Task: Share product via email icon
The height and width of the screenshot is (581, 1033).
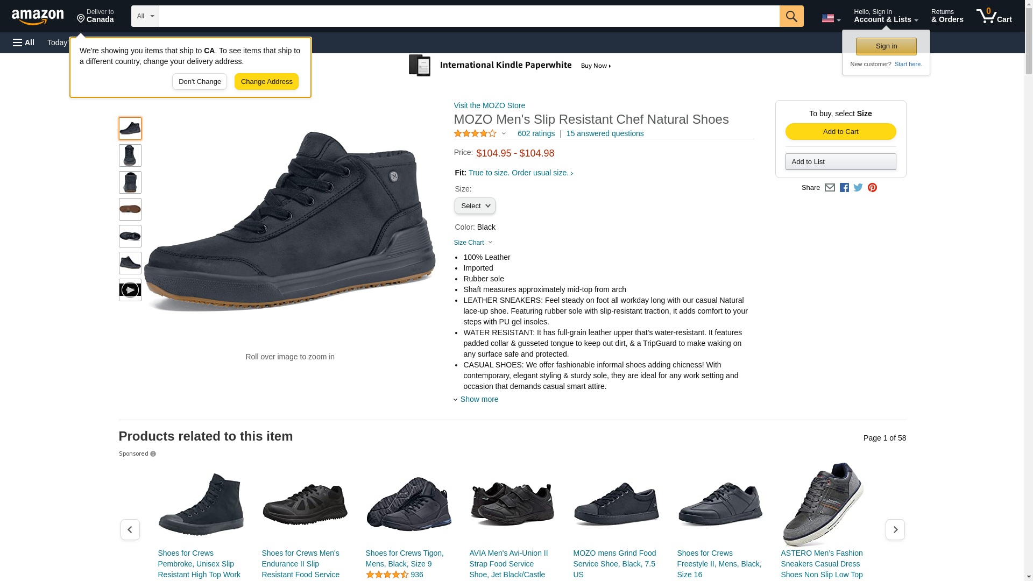Action: pyautogui.click(x=830, y=188)
